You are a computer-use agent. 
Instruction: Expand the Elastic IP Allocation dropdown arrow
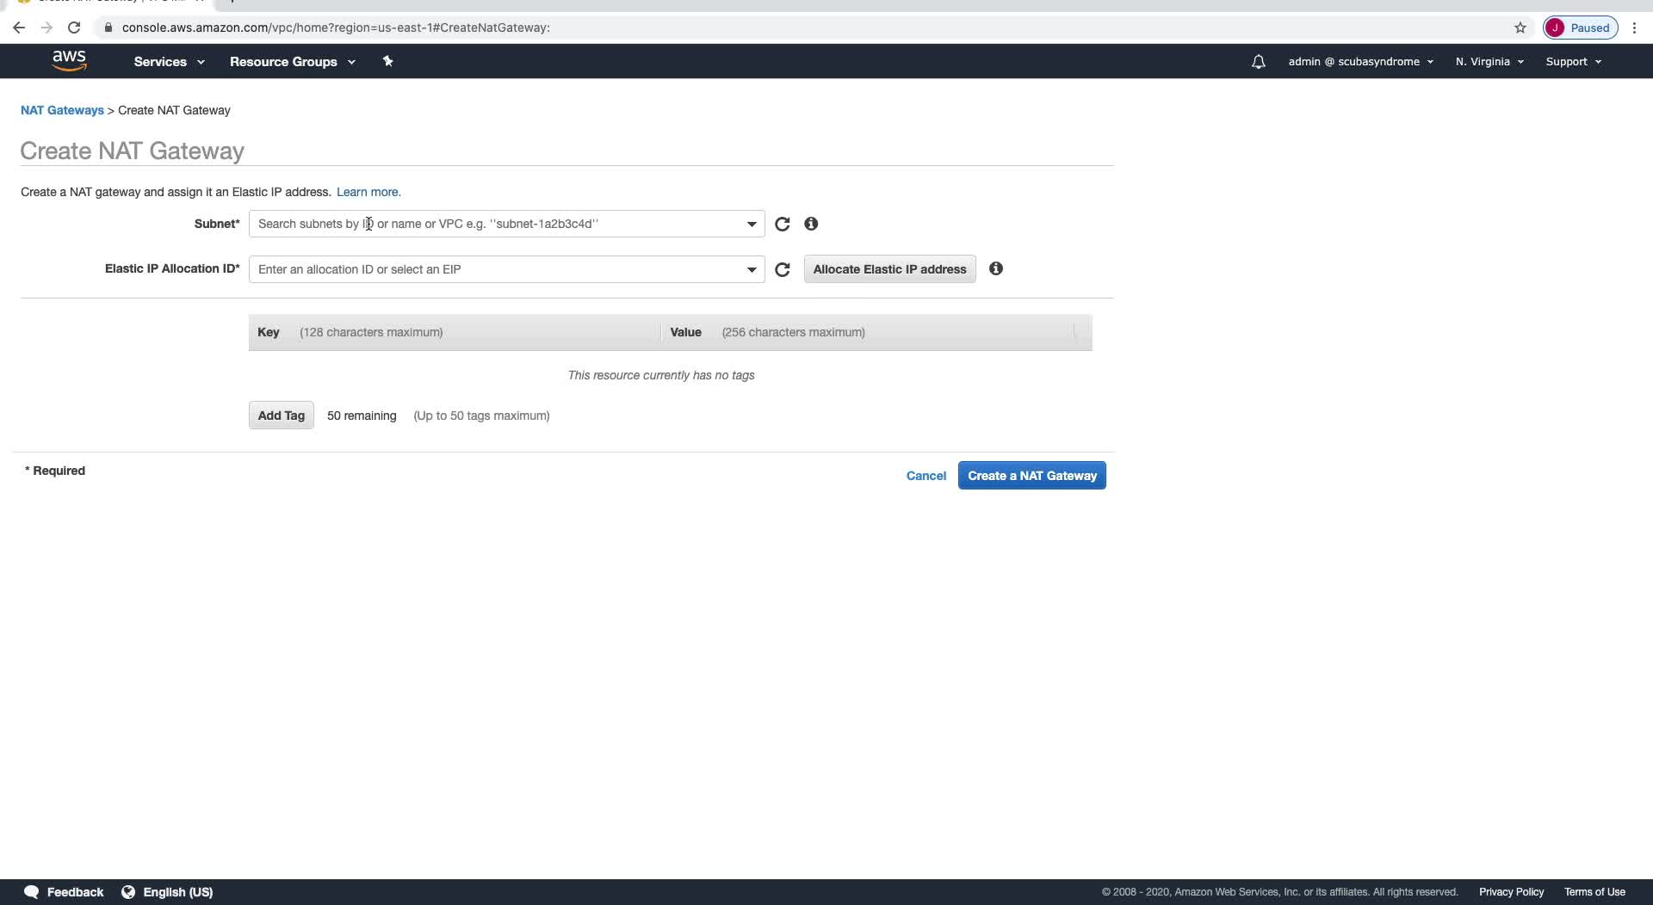pyautogui.click(x=752, y=270)
